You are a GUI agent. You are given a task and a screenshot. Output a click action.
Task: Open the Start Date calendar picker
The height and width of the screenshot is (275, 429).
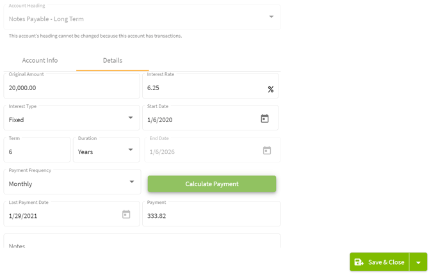[264, 118]
